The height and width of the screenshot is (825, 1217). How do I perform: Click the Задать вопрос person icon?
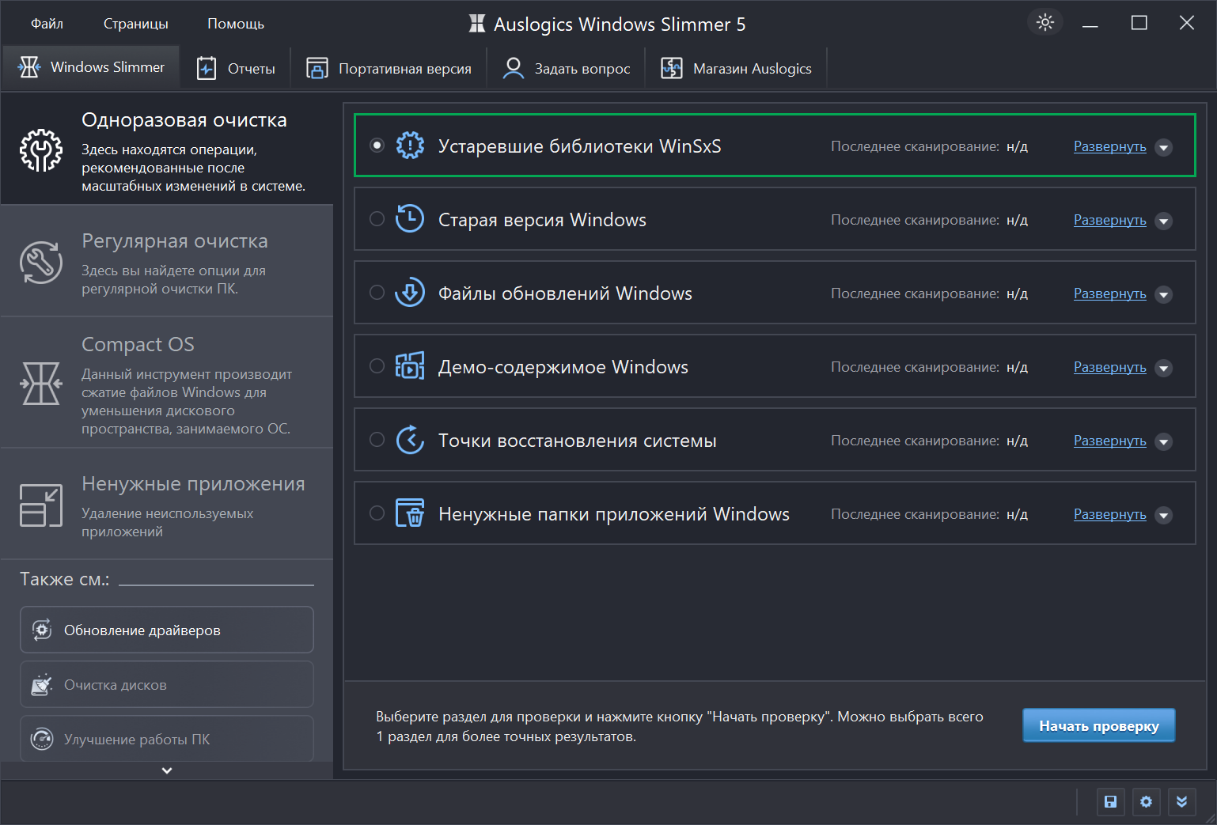(x=514, y=68)
